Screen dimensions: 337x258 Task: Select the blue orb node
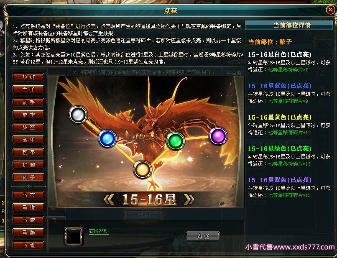107,138
